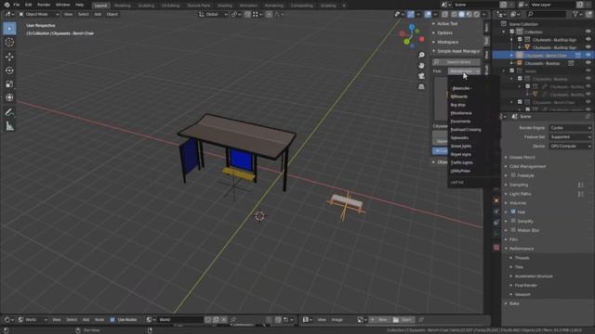
Task: Switch to the Shading workspace tab
Action: pos(225,6)
